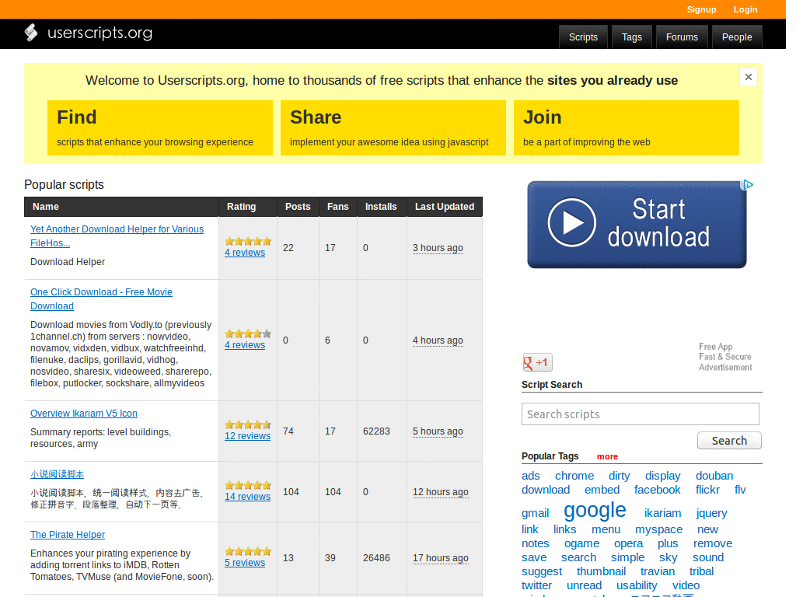
Task: Open the Scripts tab
Action: [x=583, y=37]
